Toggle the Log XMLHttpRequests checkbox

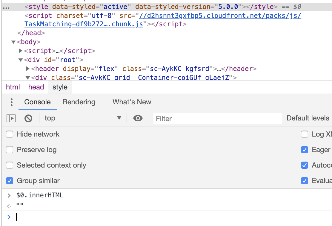tap(305, 134)
